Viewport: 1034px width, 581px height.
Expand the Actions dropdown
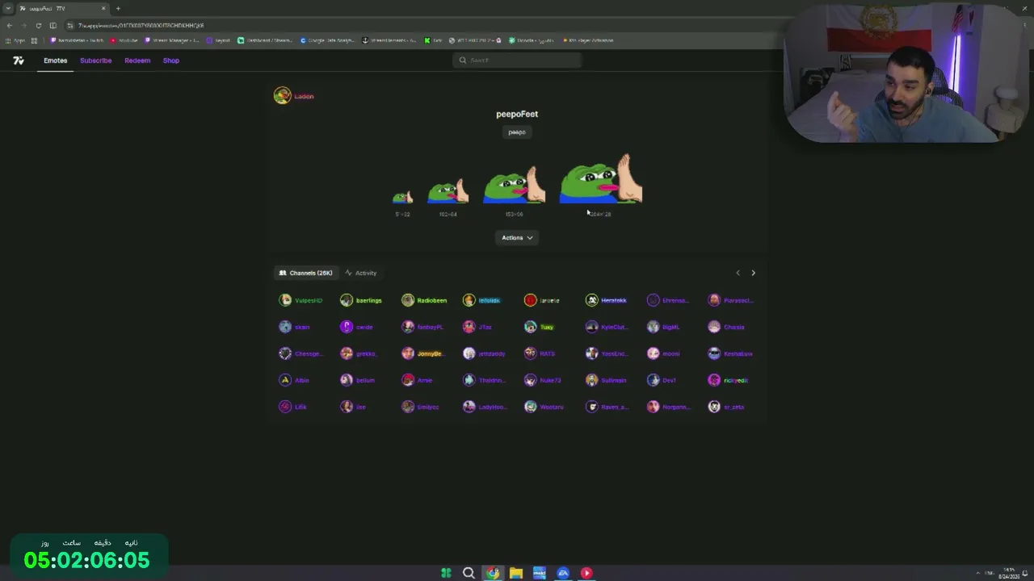click(x=517, y=237)
